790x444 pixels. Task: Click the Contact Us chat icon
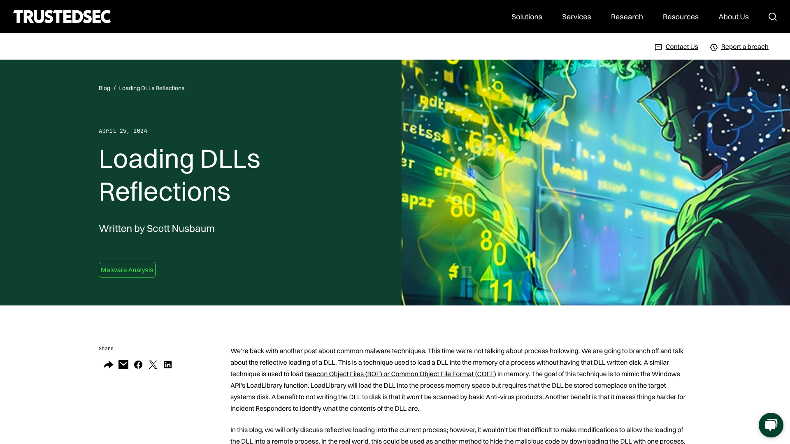(658, 46)
